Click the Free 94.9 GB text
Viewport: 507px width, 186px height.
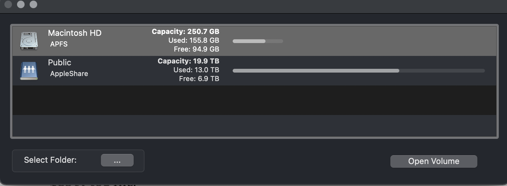tap(196, 49)
